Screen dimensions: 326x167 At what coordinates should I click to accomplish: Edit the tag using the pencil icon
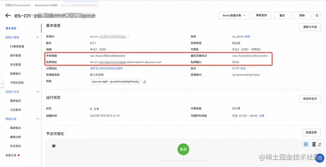[x=144, y=82]
